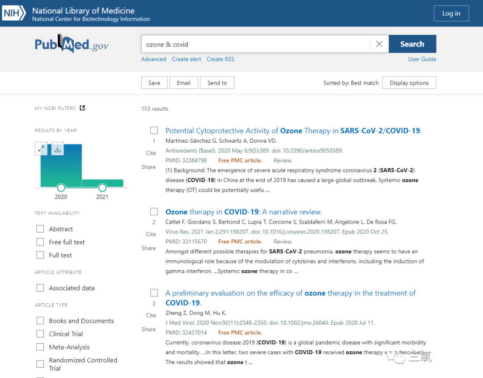
Task: Click the PMID 32437014 text
Action: click(x=186, y=333)
